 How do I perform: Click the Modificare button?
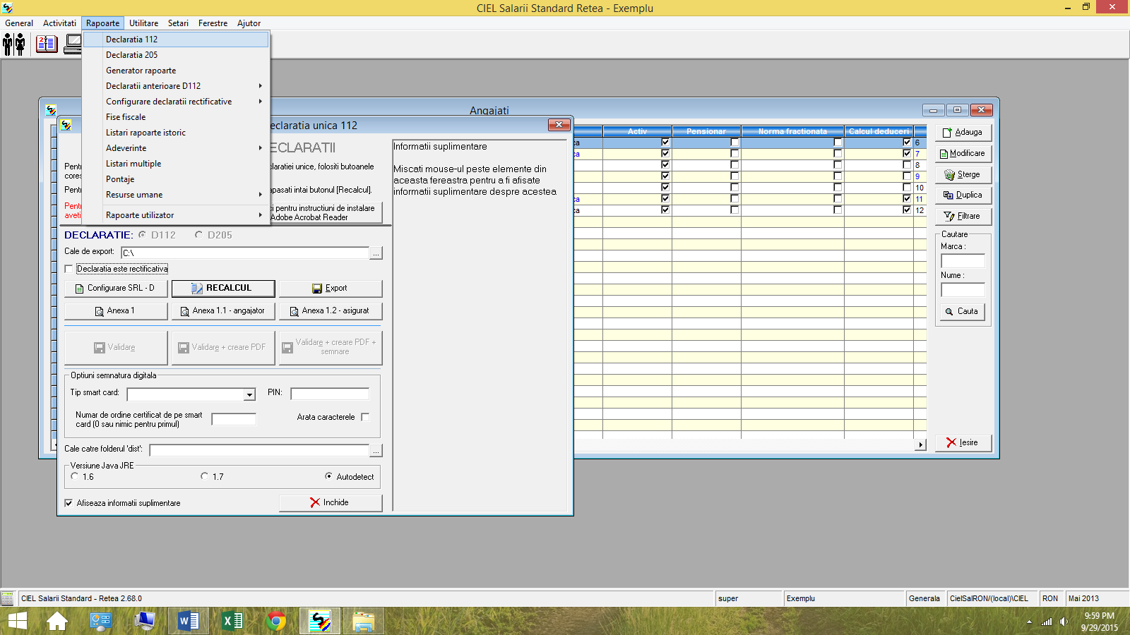point(963,154)
